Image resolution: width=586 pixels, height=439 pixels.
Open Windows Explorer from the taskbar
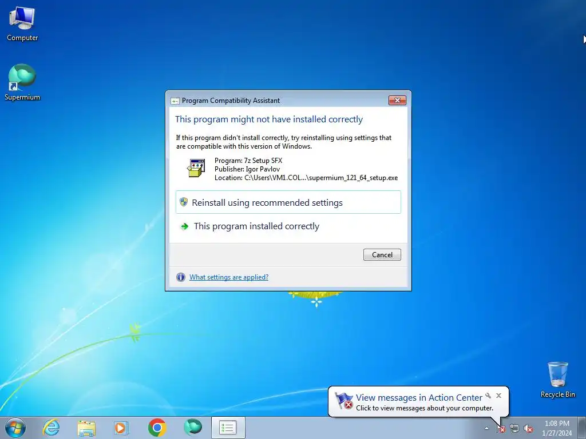click(86, 428)
